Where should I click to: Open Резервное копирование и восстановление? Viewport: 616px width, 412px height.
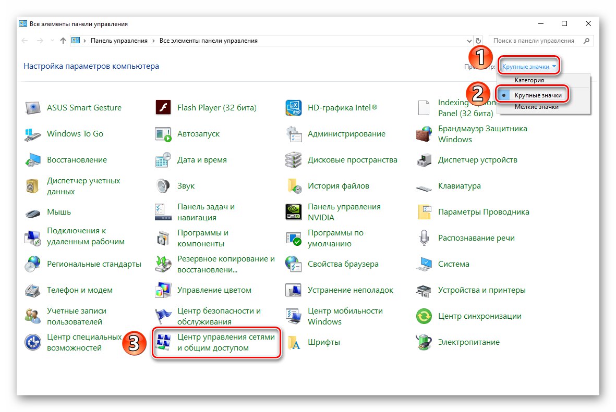[x=226, y=264]
